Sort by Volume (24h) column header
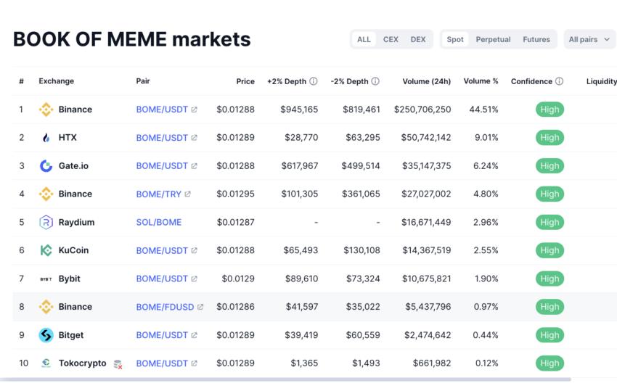Image resolution: width=617 pixels, height=383 pixels. coord(426,82)
